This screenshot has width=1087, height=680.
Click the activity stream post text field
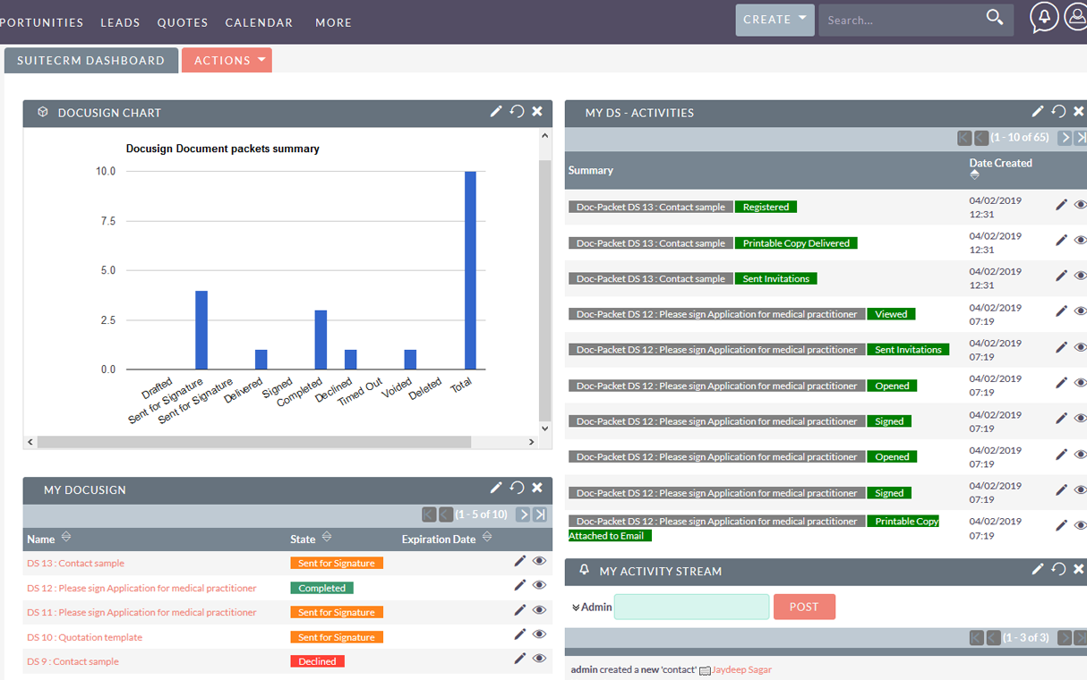(x=691, y=607)
